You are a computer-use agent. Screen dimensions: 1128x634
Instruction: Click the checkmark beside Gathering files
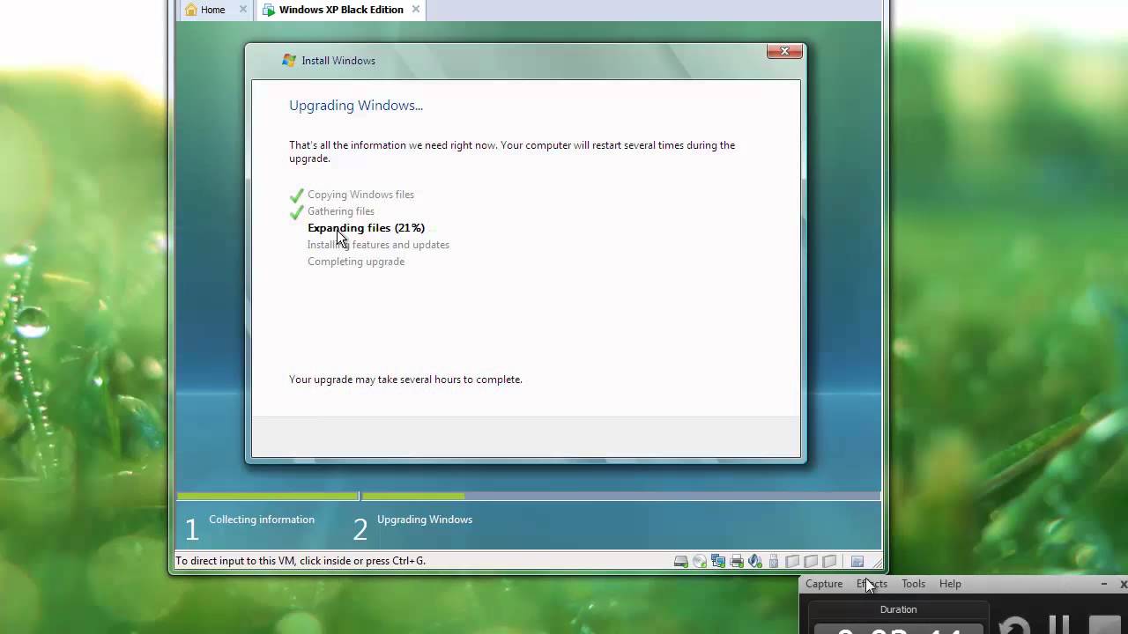tap(297, 211)
